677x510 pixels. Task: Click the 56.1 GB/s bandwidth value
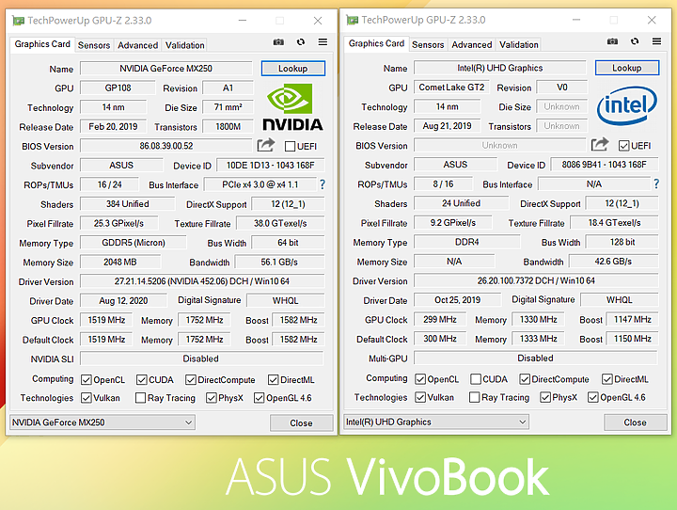coord(279,262)
